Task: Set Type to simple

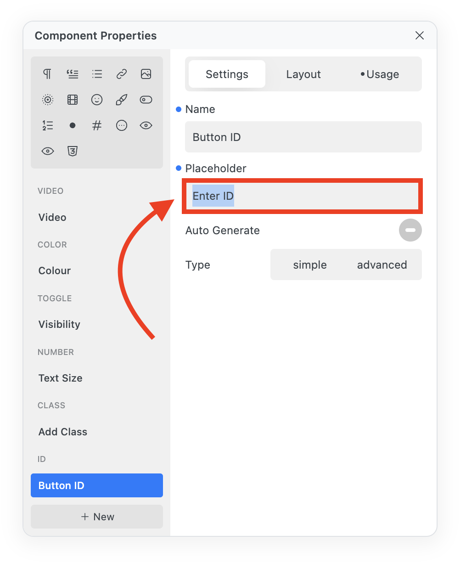Action: [x=310, y=265]
